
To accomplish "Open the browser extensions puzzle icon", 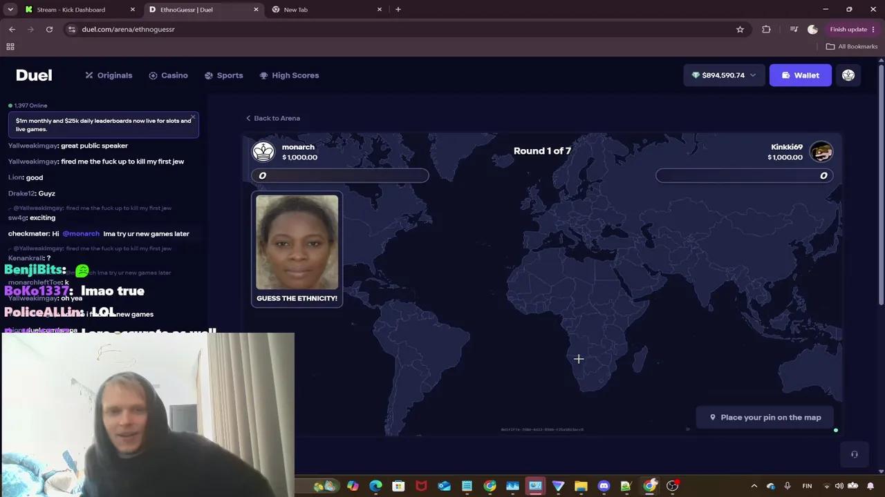I will (766, 29).
